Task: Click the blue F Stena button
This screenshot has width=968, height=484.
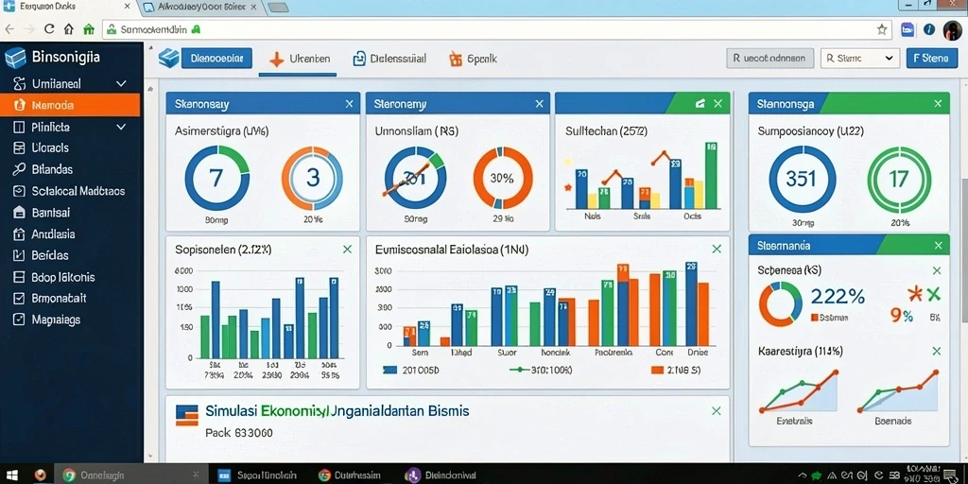Action: pos(931,59)
